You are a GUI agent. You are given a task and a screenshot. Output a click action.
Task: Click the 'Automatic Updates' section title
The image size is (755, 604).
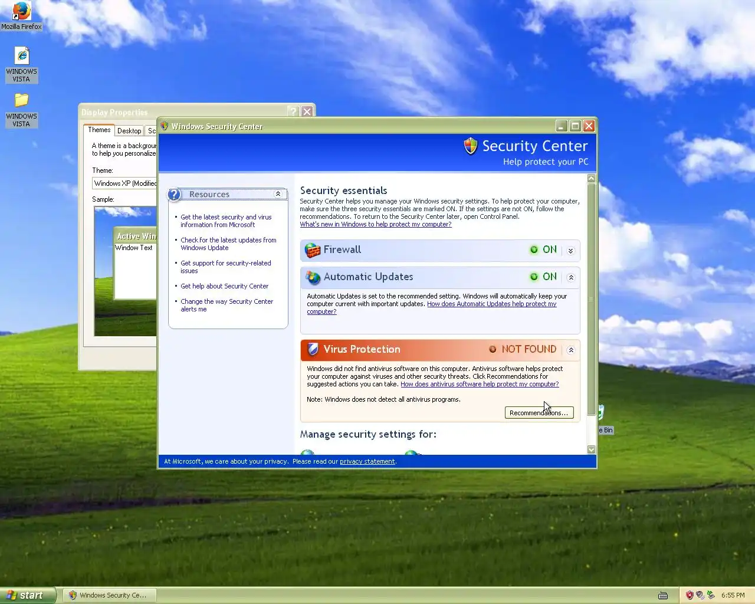[368, 277]
